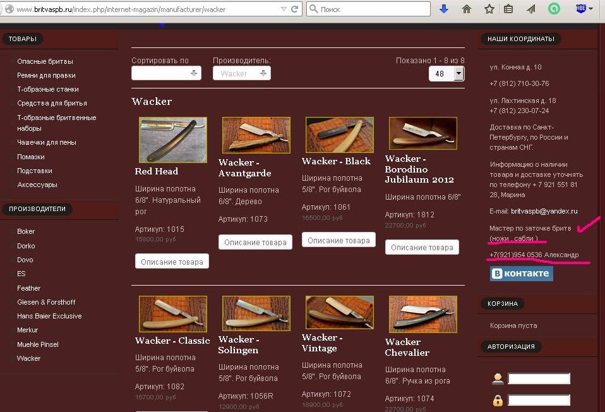The height and width of the screenshot is (412, 605).
Task: Open 'Wacker - Avantgarde' product title link
Action: point(244,168)
